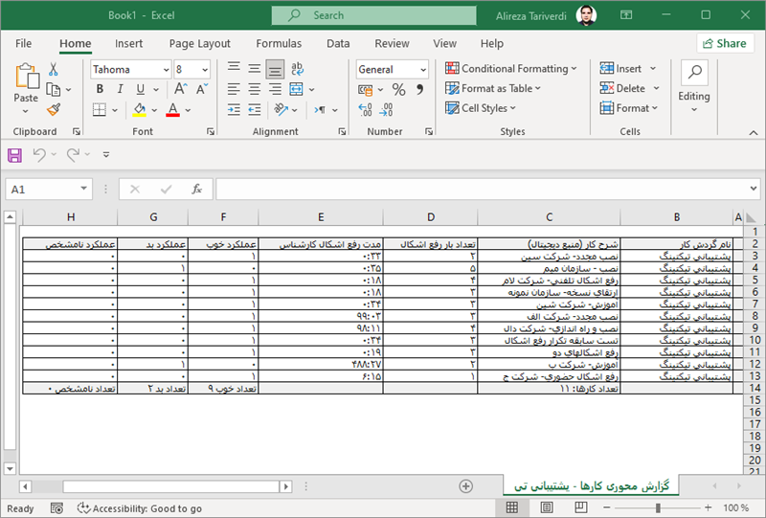This screenshot has height=518, width=766.
Task: Switch to the Page Layout ribbon tab
Action: tap(199, 43)
